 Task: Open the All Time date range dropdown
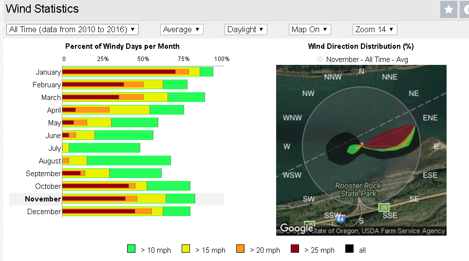[x=73, y=29]
